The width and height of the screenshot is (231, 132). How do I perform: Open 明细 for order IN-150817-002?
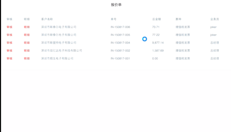click(x=27, y=51)
